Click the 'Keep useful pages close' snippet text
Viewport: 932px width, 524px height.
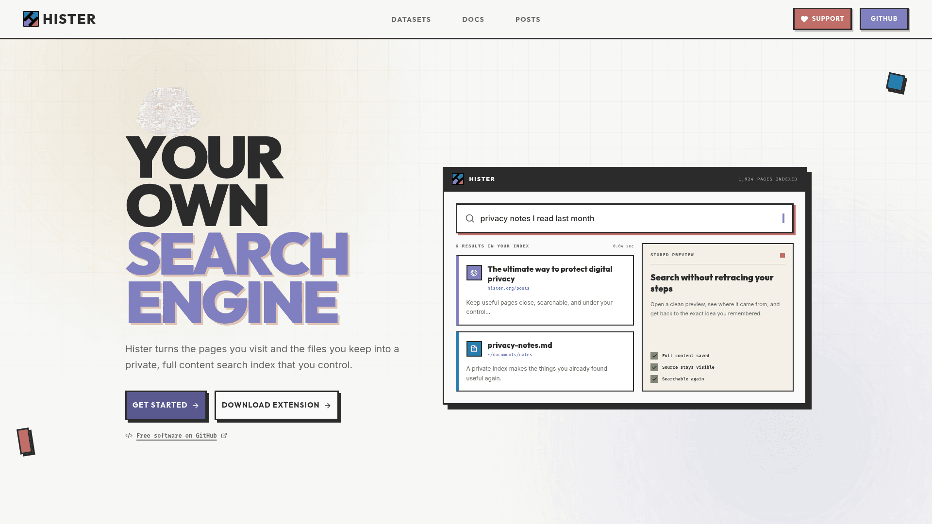[x=539, y=307]
